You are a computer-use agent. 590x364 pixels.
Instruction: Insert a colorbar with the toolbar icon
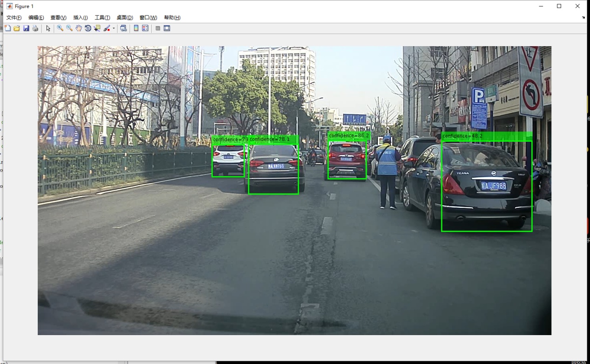tap(136, 28)
